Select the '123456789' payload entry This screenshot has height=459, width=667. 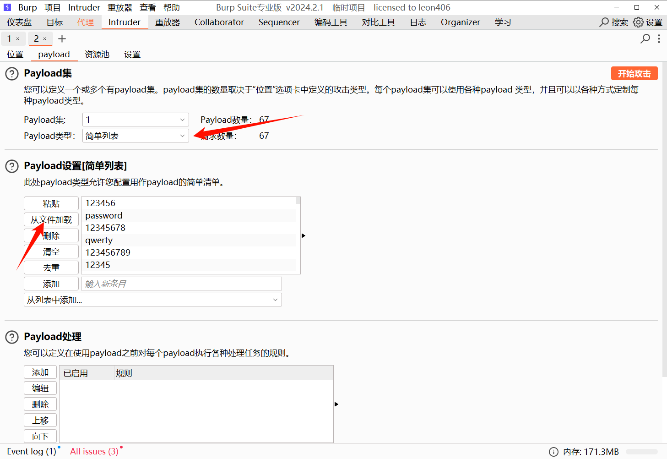(x=189, y=252)
